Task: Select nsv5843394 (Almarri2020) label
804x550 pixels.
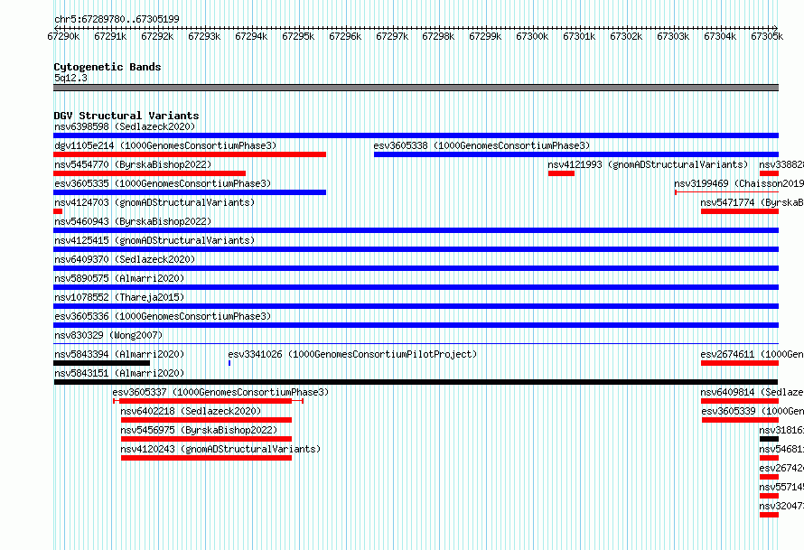Action: [119, 354]
